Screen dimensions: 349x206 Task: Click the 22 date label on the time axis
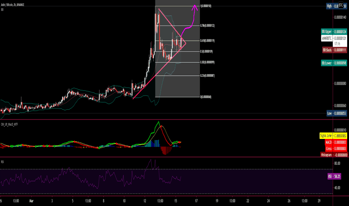(x=248, y=201)
